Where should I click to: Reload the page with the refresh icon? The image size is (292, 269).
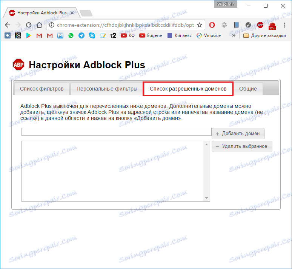(x=29, y=25)
